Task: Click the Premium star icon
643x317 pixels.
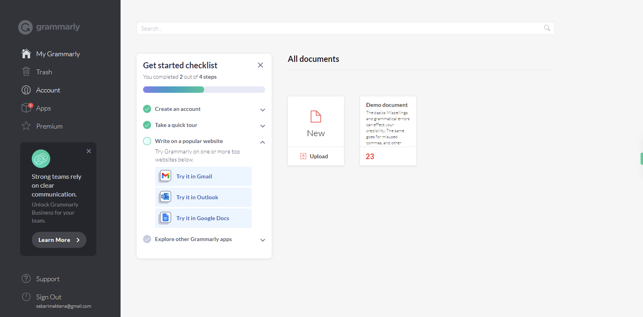Action: (x=26, y=126)
